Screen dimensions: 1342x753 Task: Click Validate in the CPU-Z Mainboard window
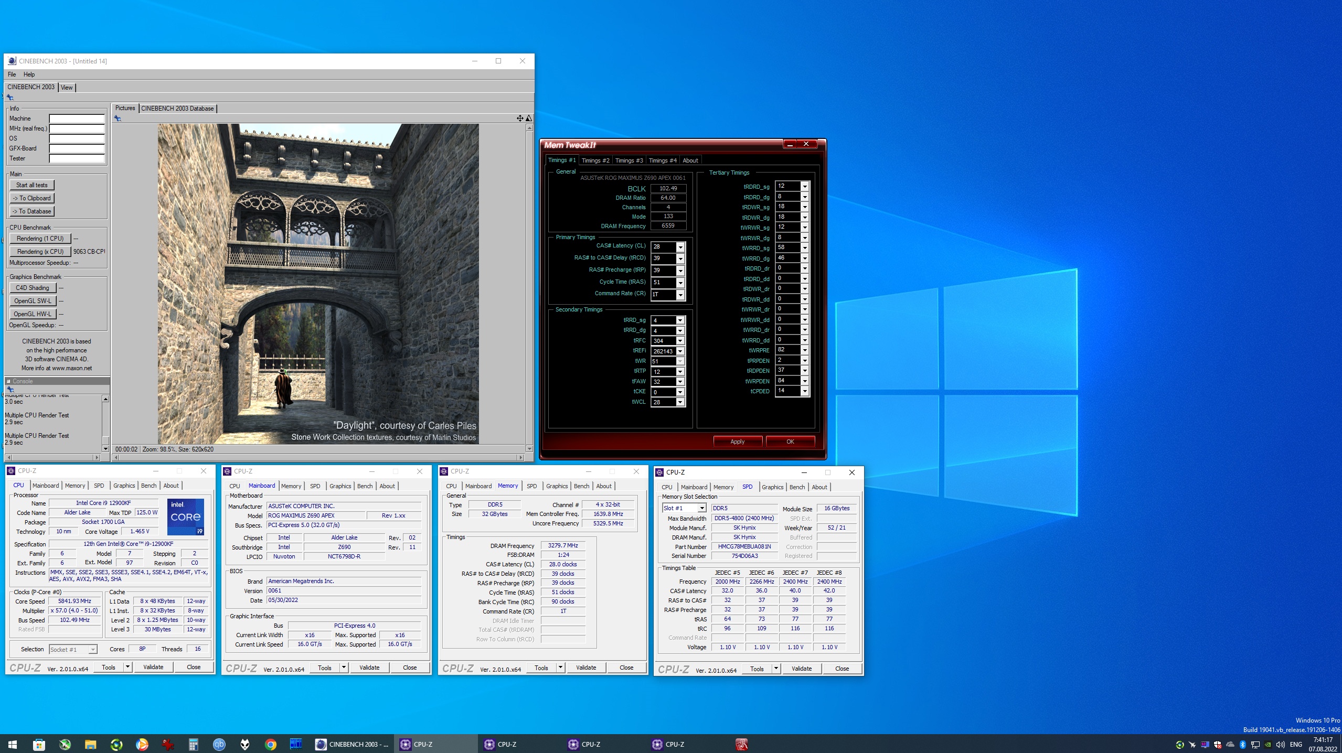[369, 668]
